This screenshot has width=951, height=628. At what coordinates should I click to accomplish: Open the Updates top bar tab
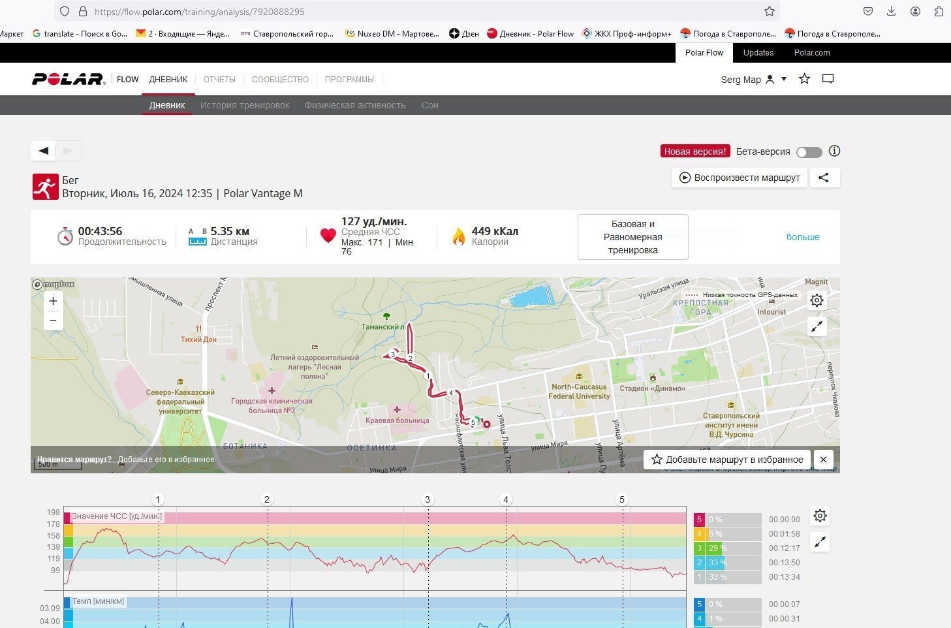[758, 53]
